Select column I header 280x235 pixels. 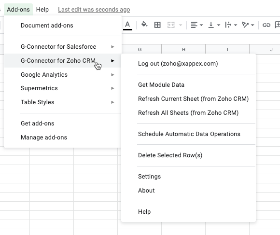(227, 49)
